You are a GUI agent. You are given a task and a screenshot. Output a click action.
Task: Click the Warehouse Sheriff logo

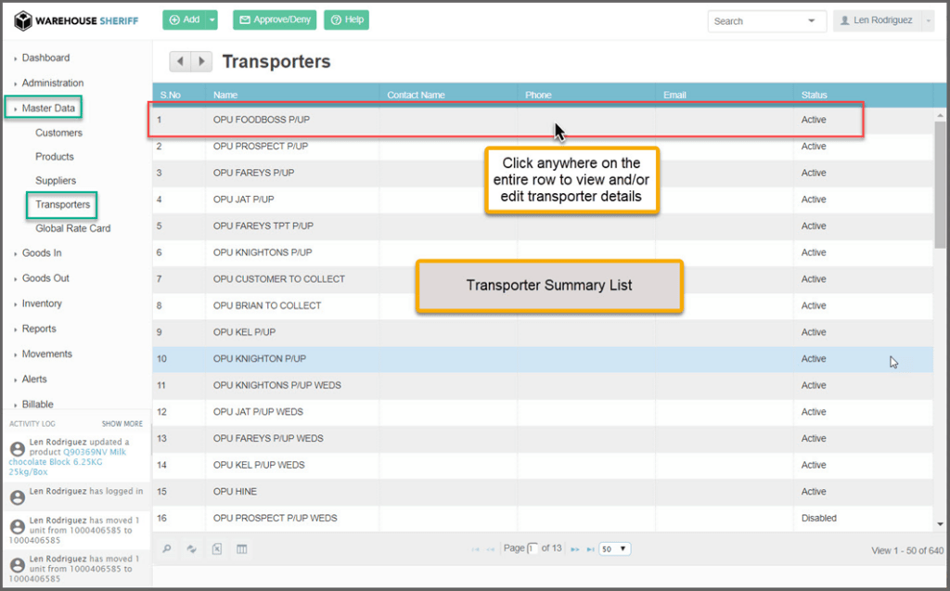[x=76, y=19]
